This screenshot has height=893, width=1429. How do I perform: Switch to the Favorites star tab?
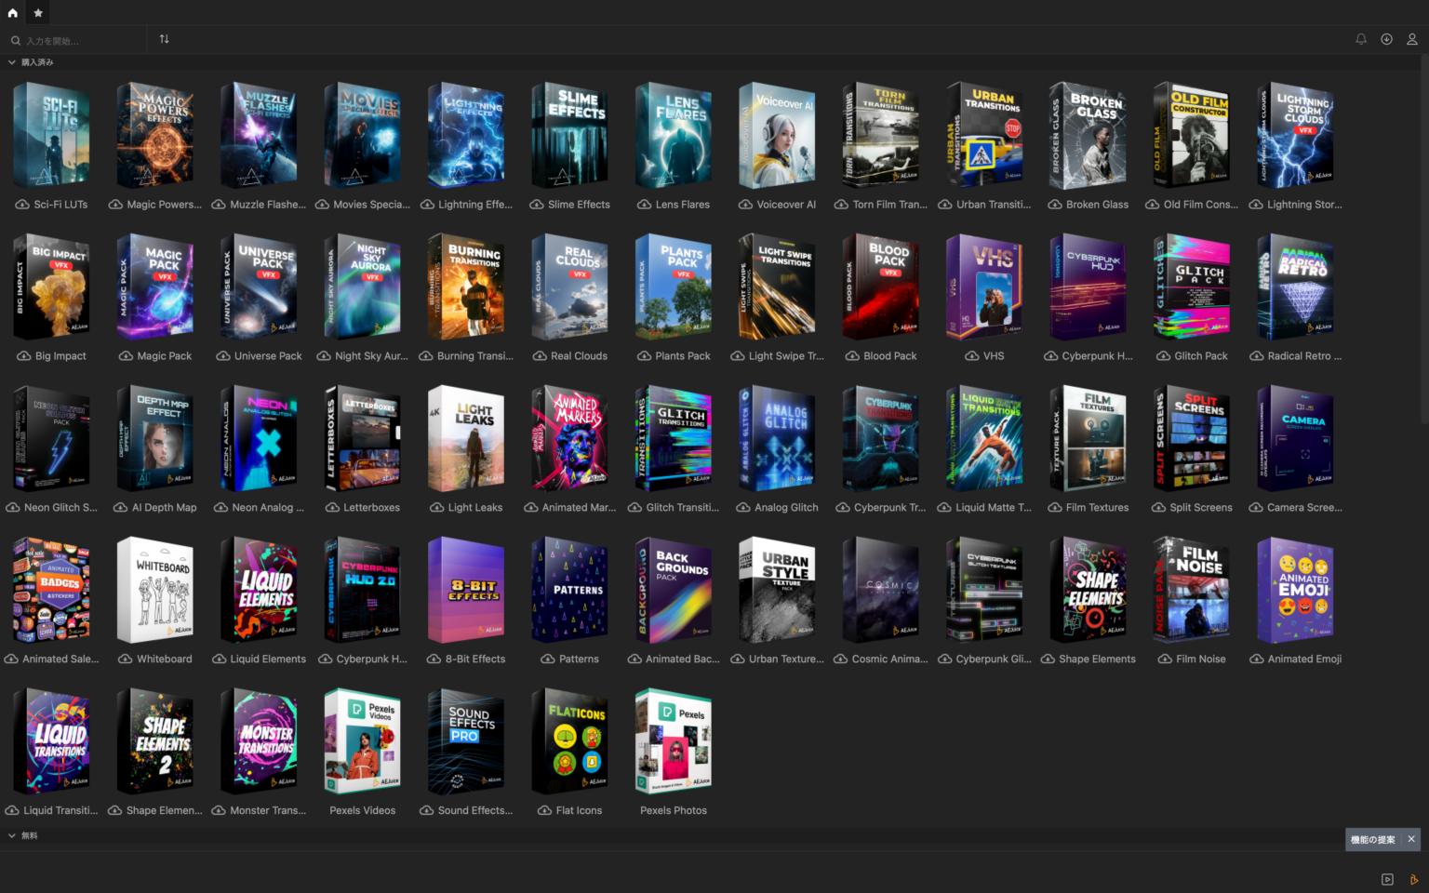click(38, 13)
